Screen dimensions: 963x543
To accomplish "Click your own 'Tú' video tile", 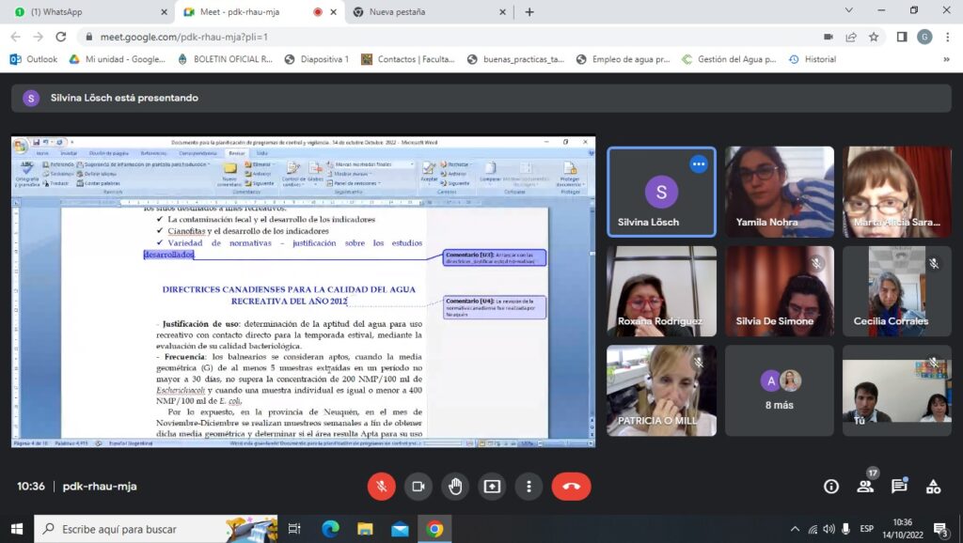I will (896, 390).
